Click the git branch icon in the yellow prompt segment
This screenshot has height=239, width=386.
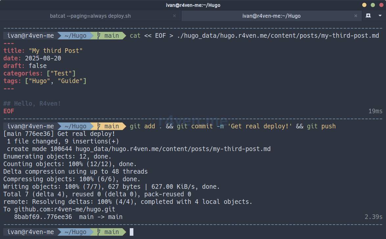[99, 126]
